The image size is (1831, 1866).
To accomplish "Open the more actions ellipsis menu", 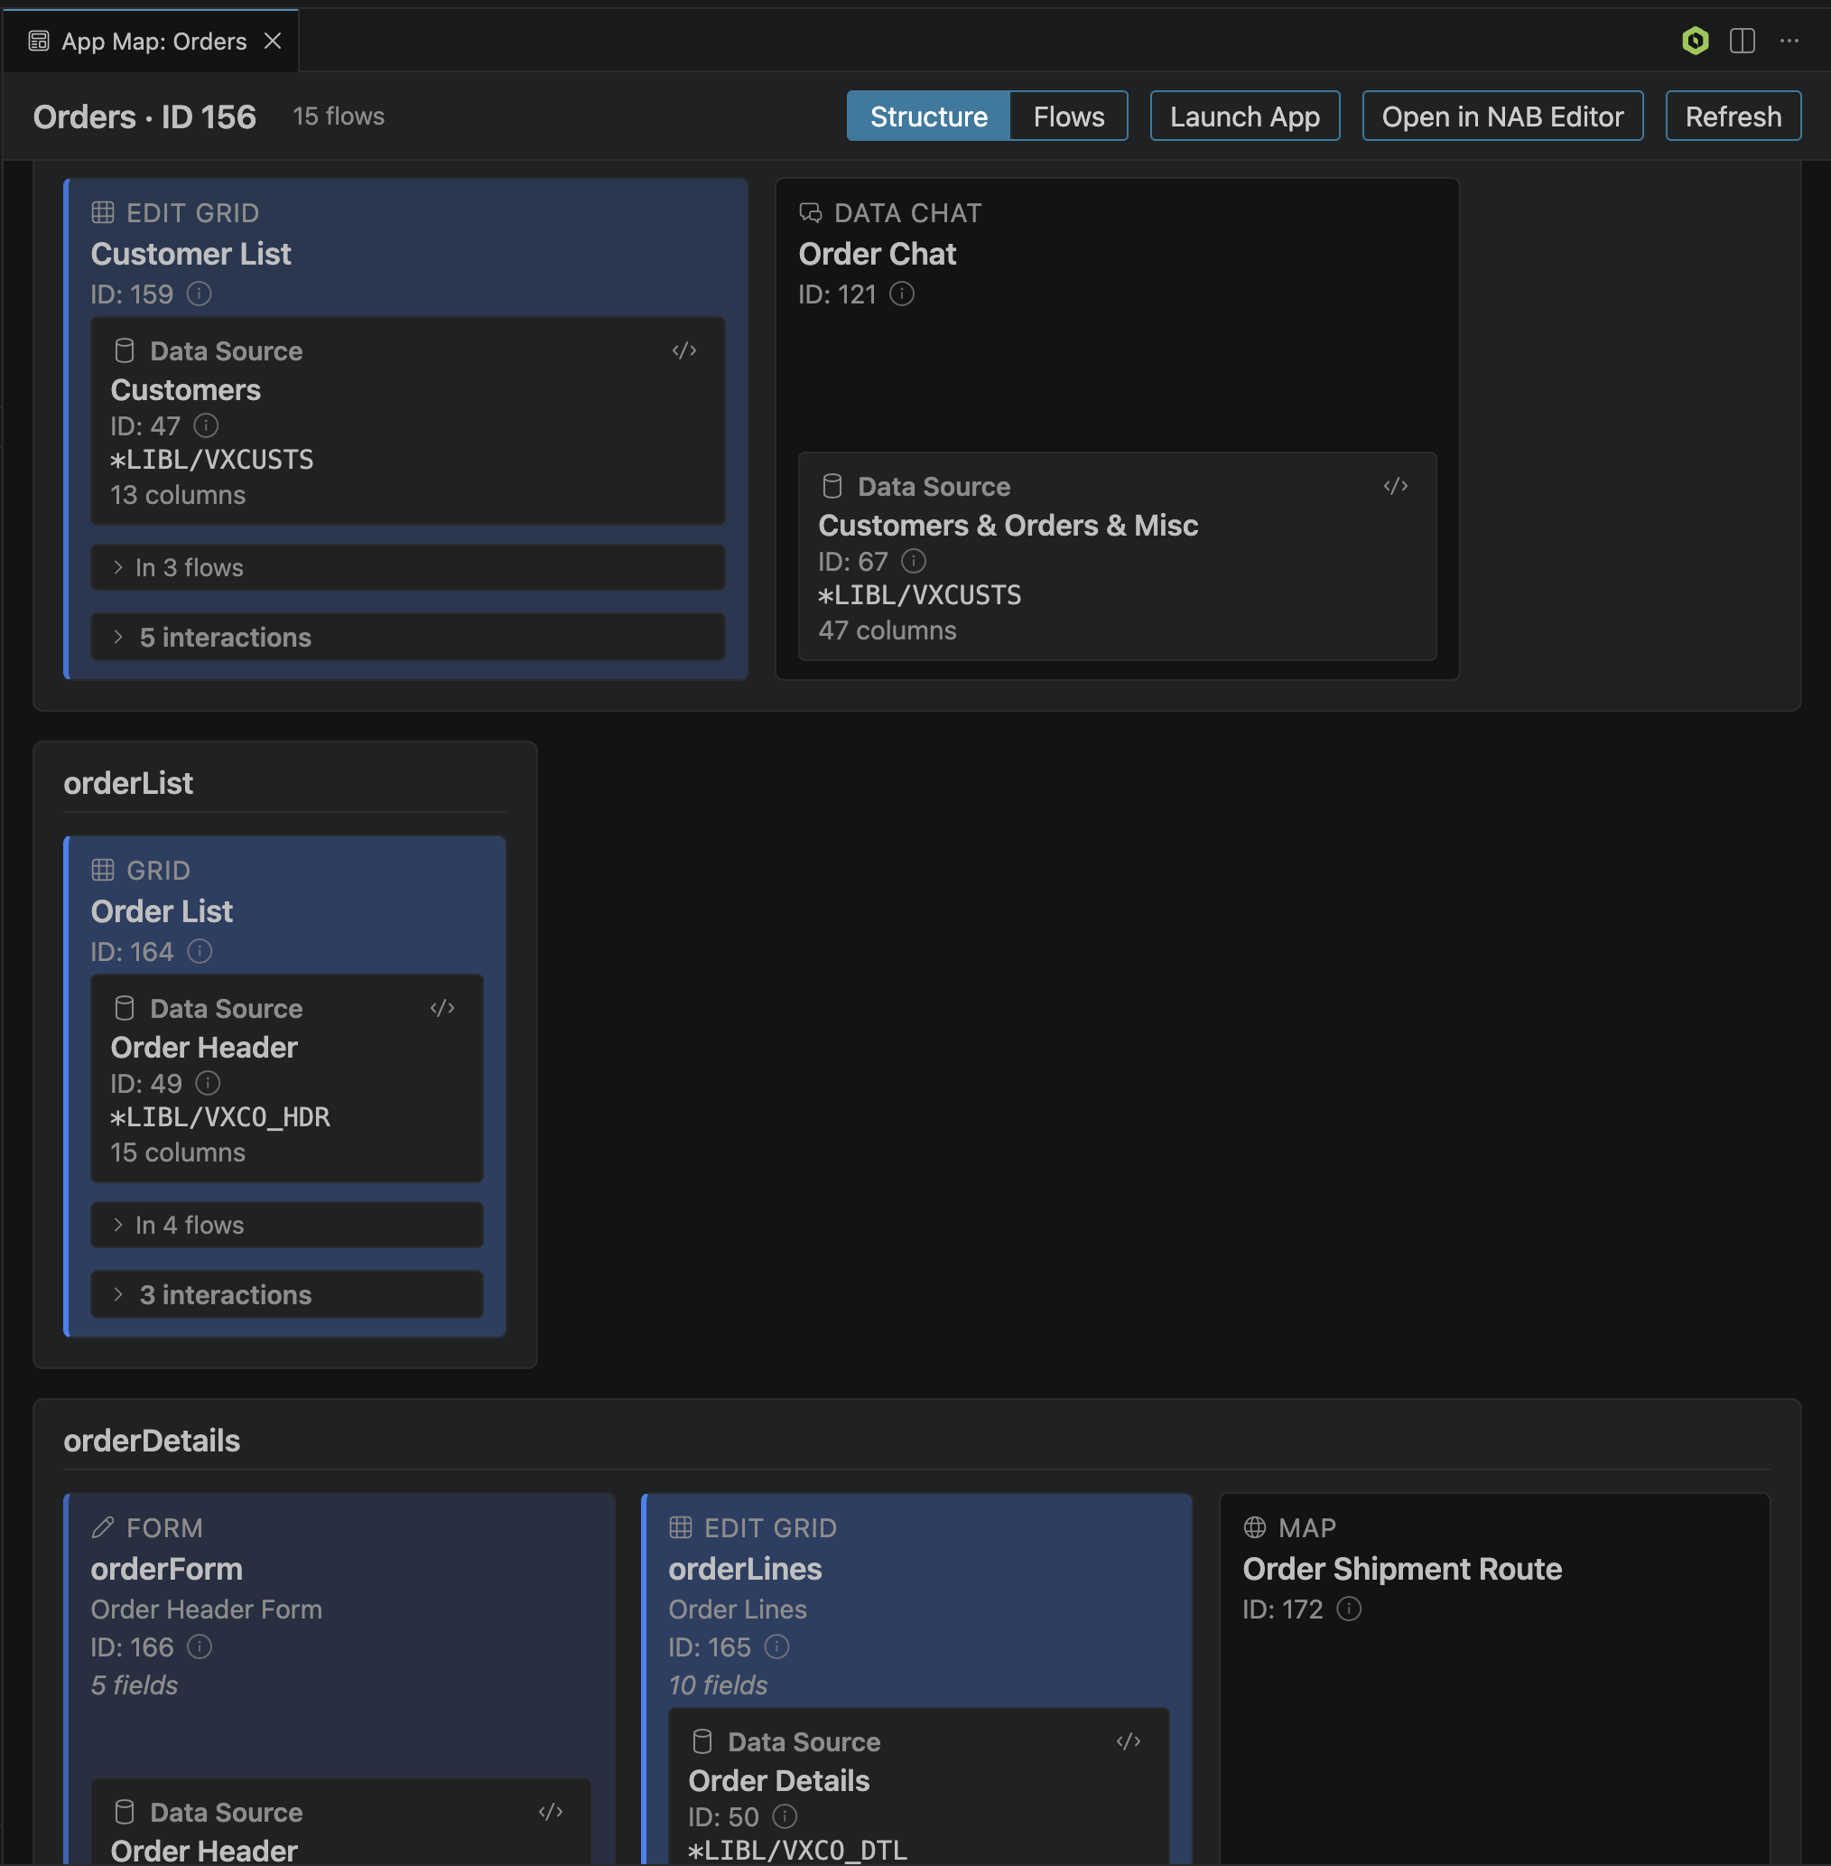I will pos(1788,41).
